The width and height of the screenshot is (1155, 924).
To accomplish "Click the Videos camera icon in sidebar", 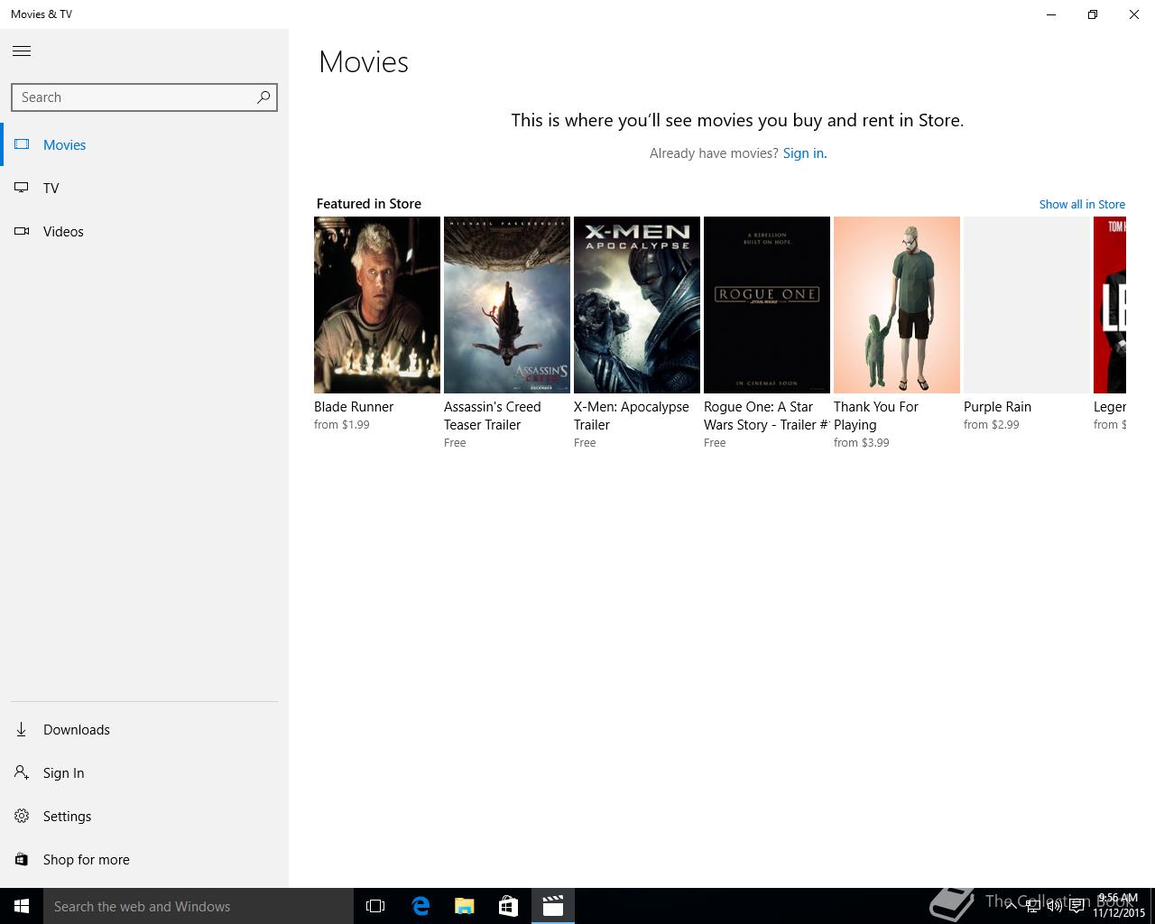I will (22, 231).
